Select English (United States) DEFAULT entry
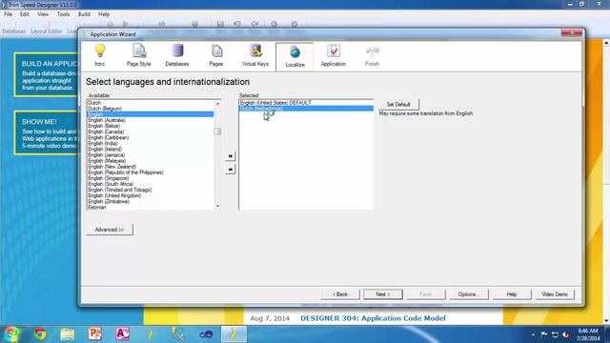The image size is (610, 343). click(306, 103)
